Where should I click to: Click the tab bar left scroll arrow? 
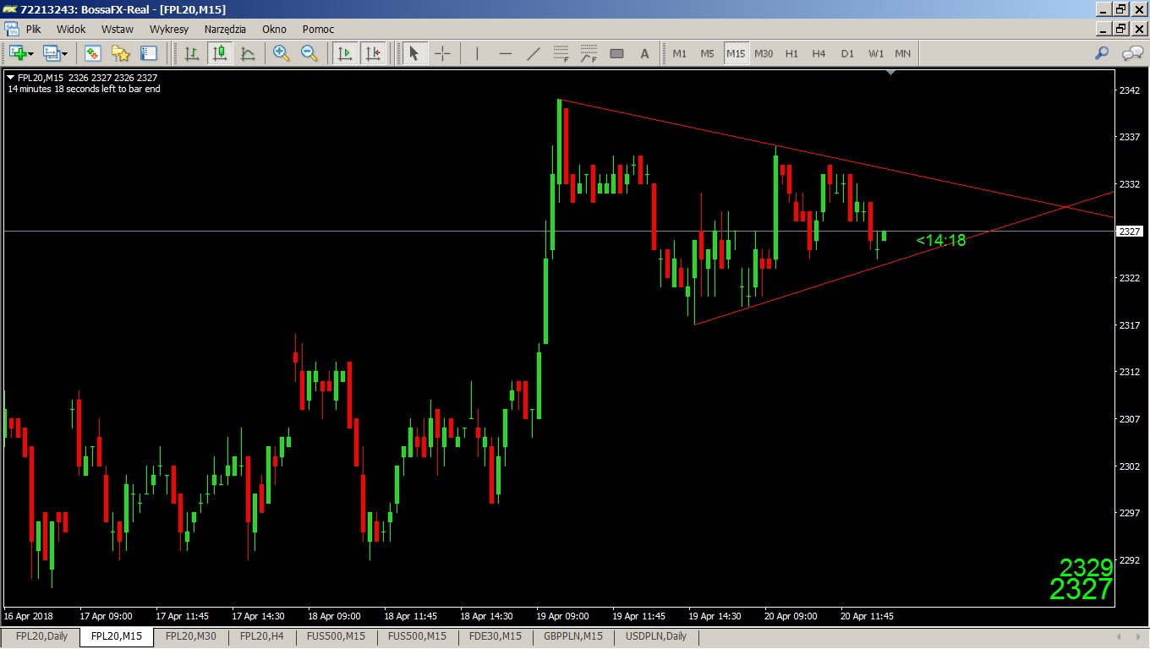(1120, 636)
